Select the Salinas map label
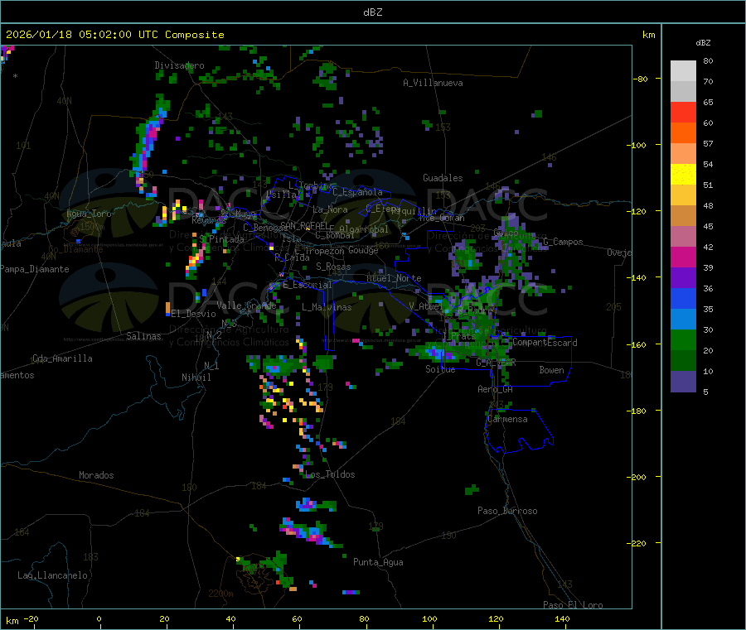The height and width of the screenshot is (630, 746). pyautogui.click(x=143, y=336)
